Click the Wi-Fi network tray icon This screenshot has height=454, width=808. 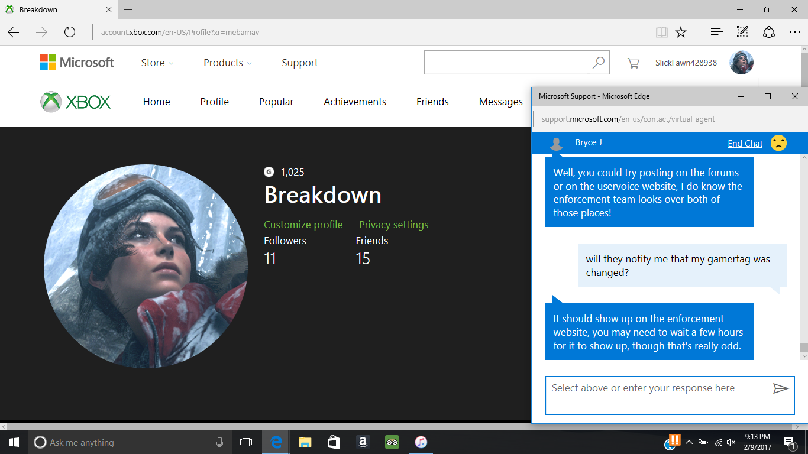coord(718,442)
